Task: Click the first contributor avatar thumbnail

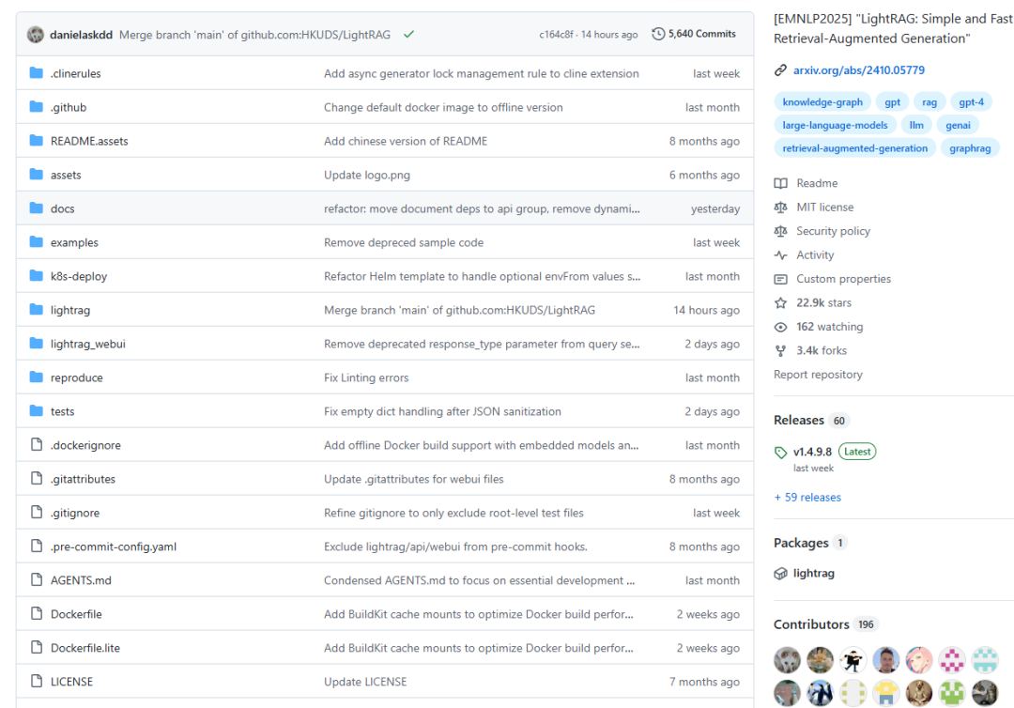Action: coord(787,660)
